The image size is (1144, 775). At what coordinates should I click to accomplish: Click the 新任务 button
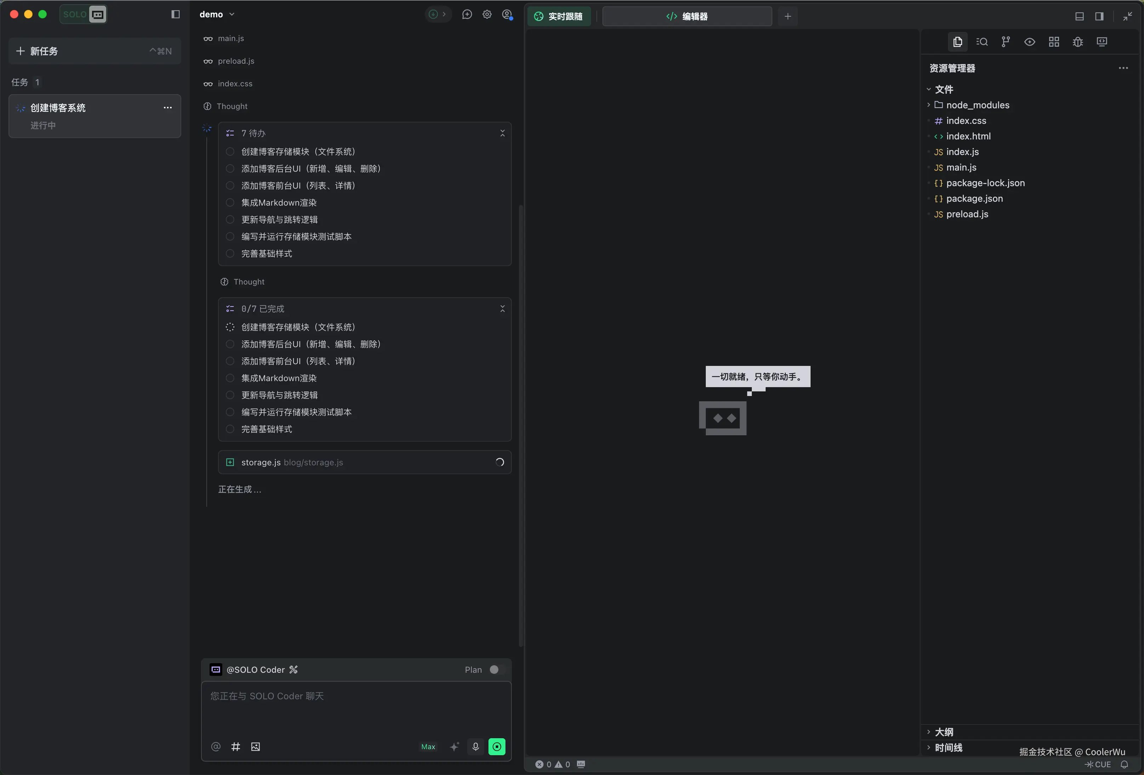coord(95,51)
